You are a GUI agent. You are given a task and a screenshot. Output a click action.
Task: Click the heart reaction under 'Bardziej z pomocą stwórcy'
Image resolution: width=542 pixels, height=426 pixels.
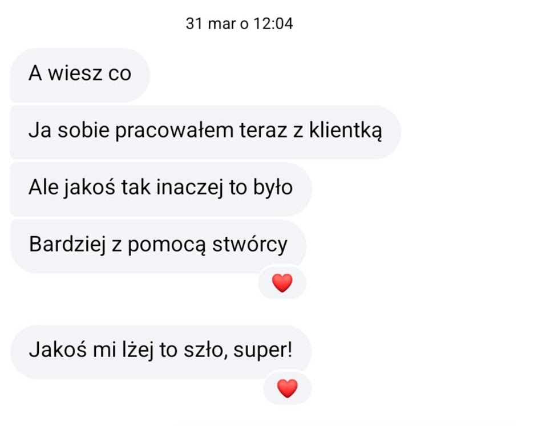(282, 283)
